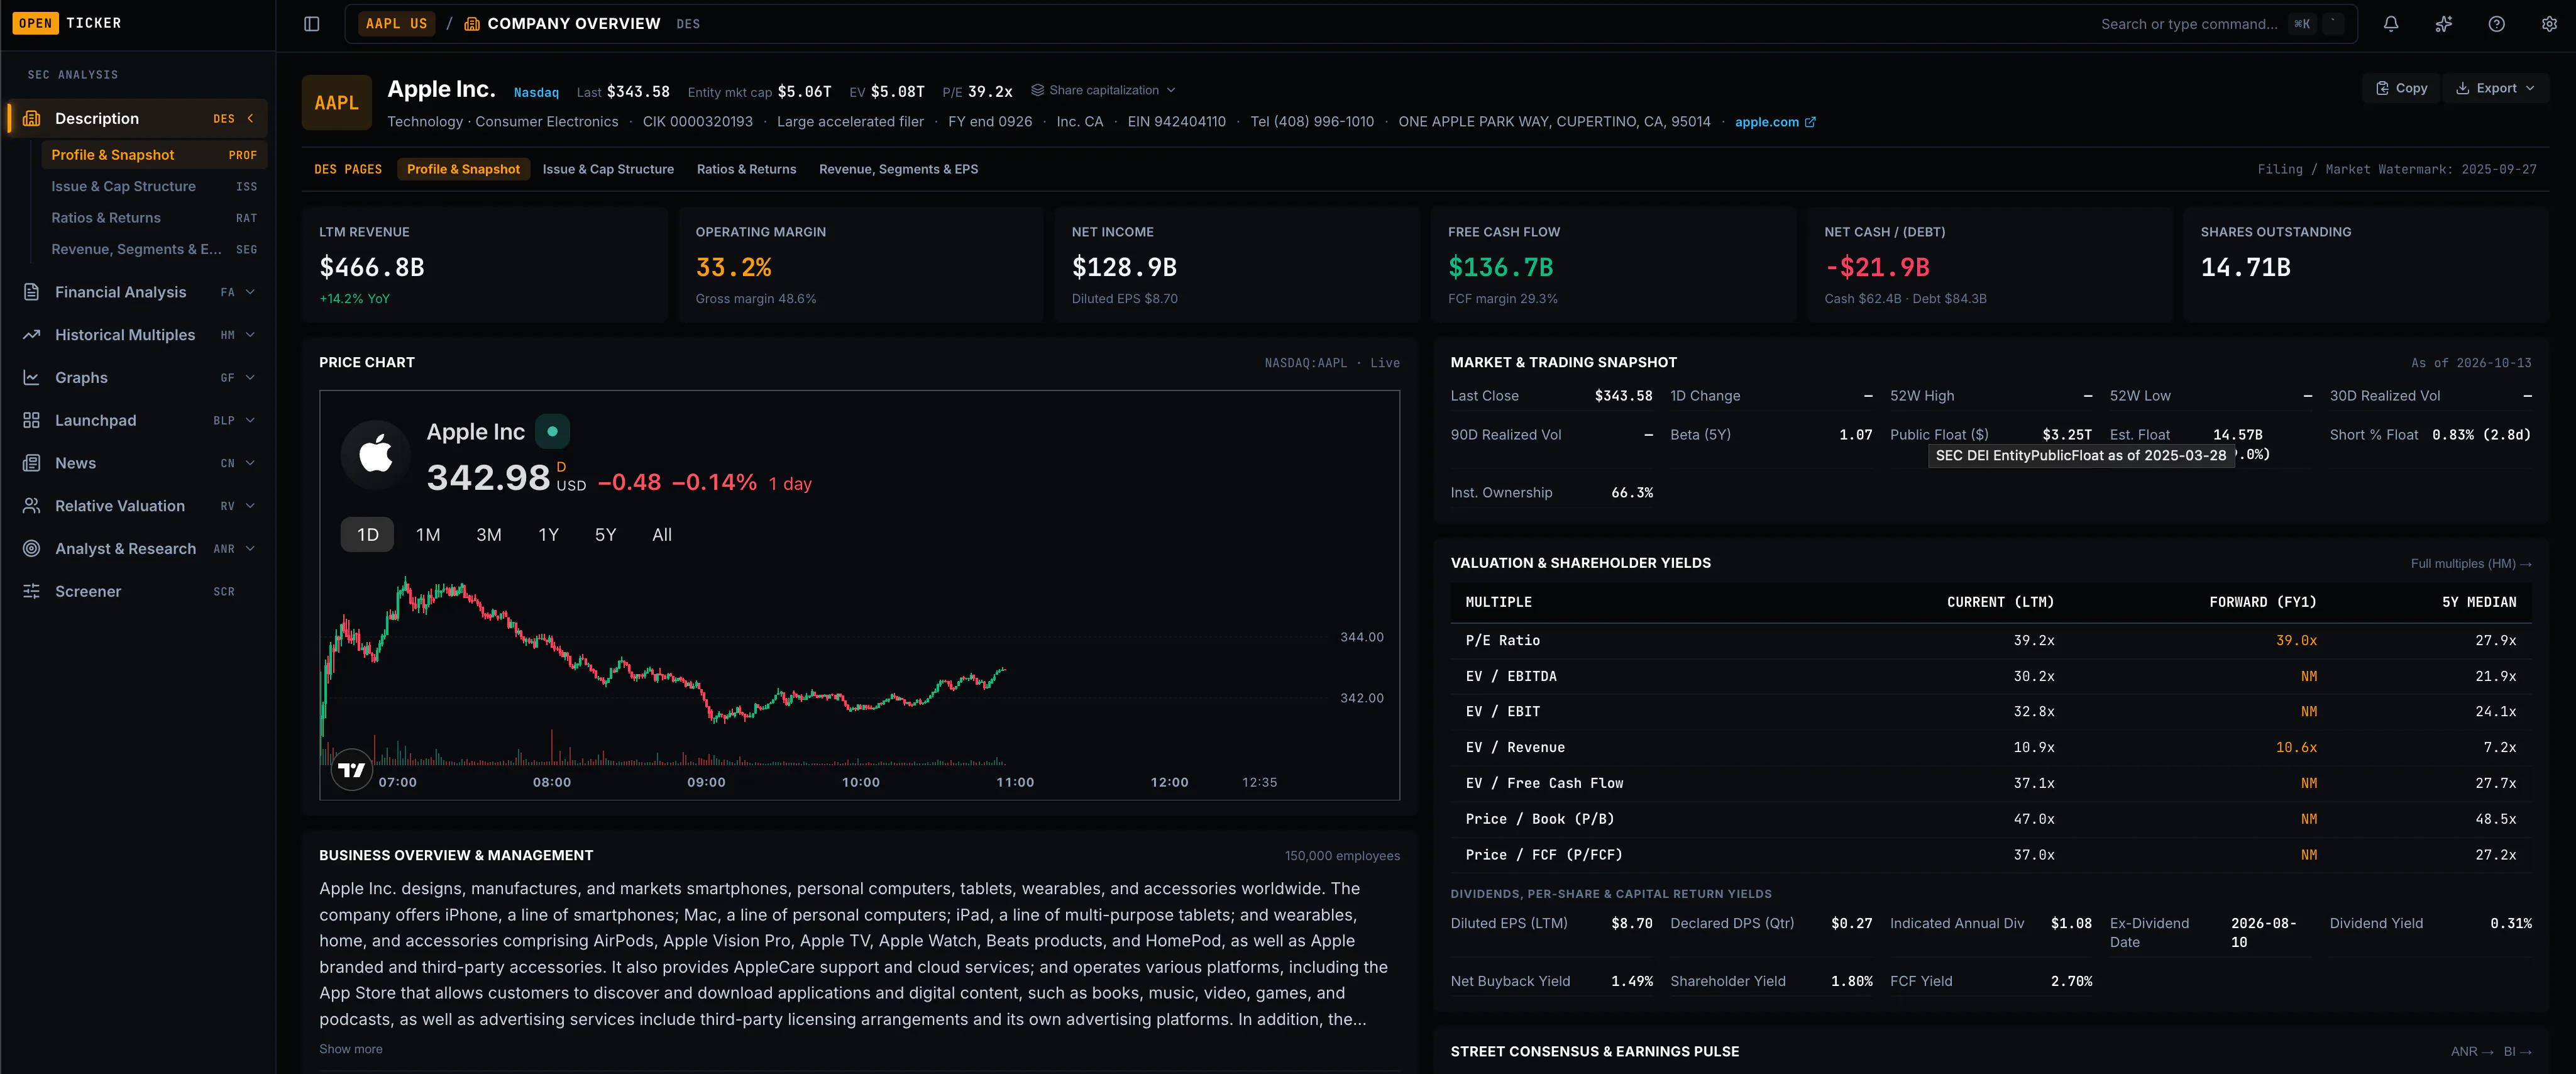Open the Share capitalization dropdown
2576x1074 pixels.
coord(1103,90)
